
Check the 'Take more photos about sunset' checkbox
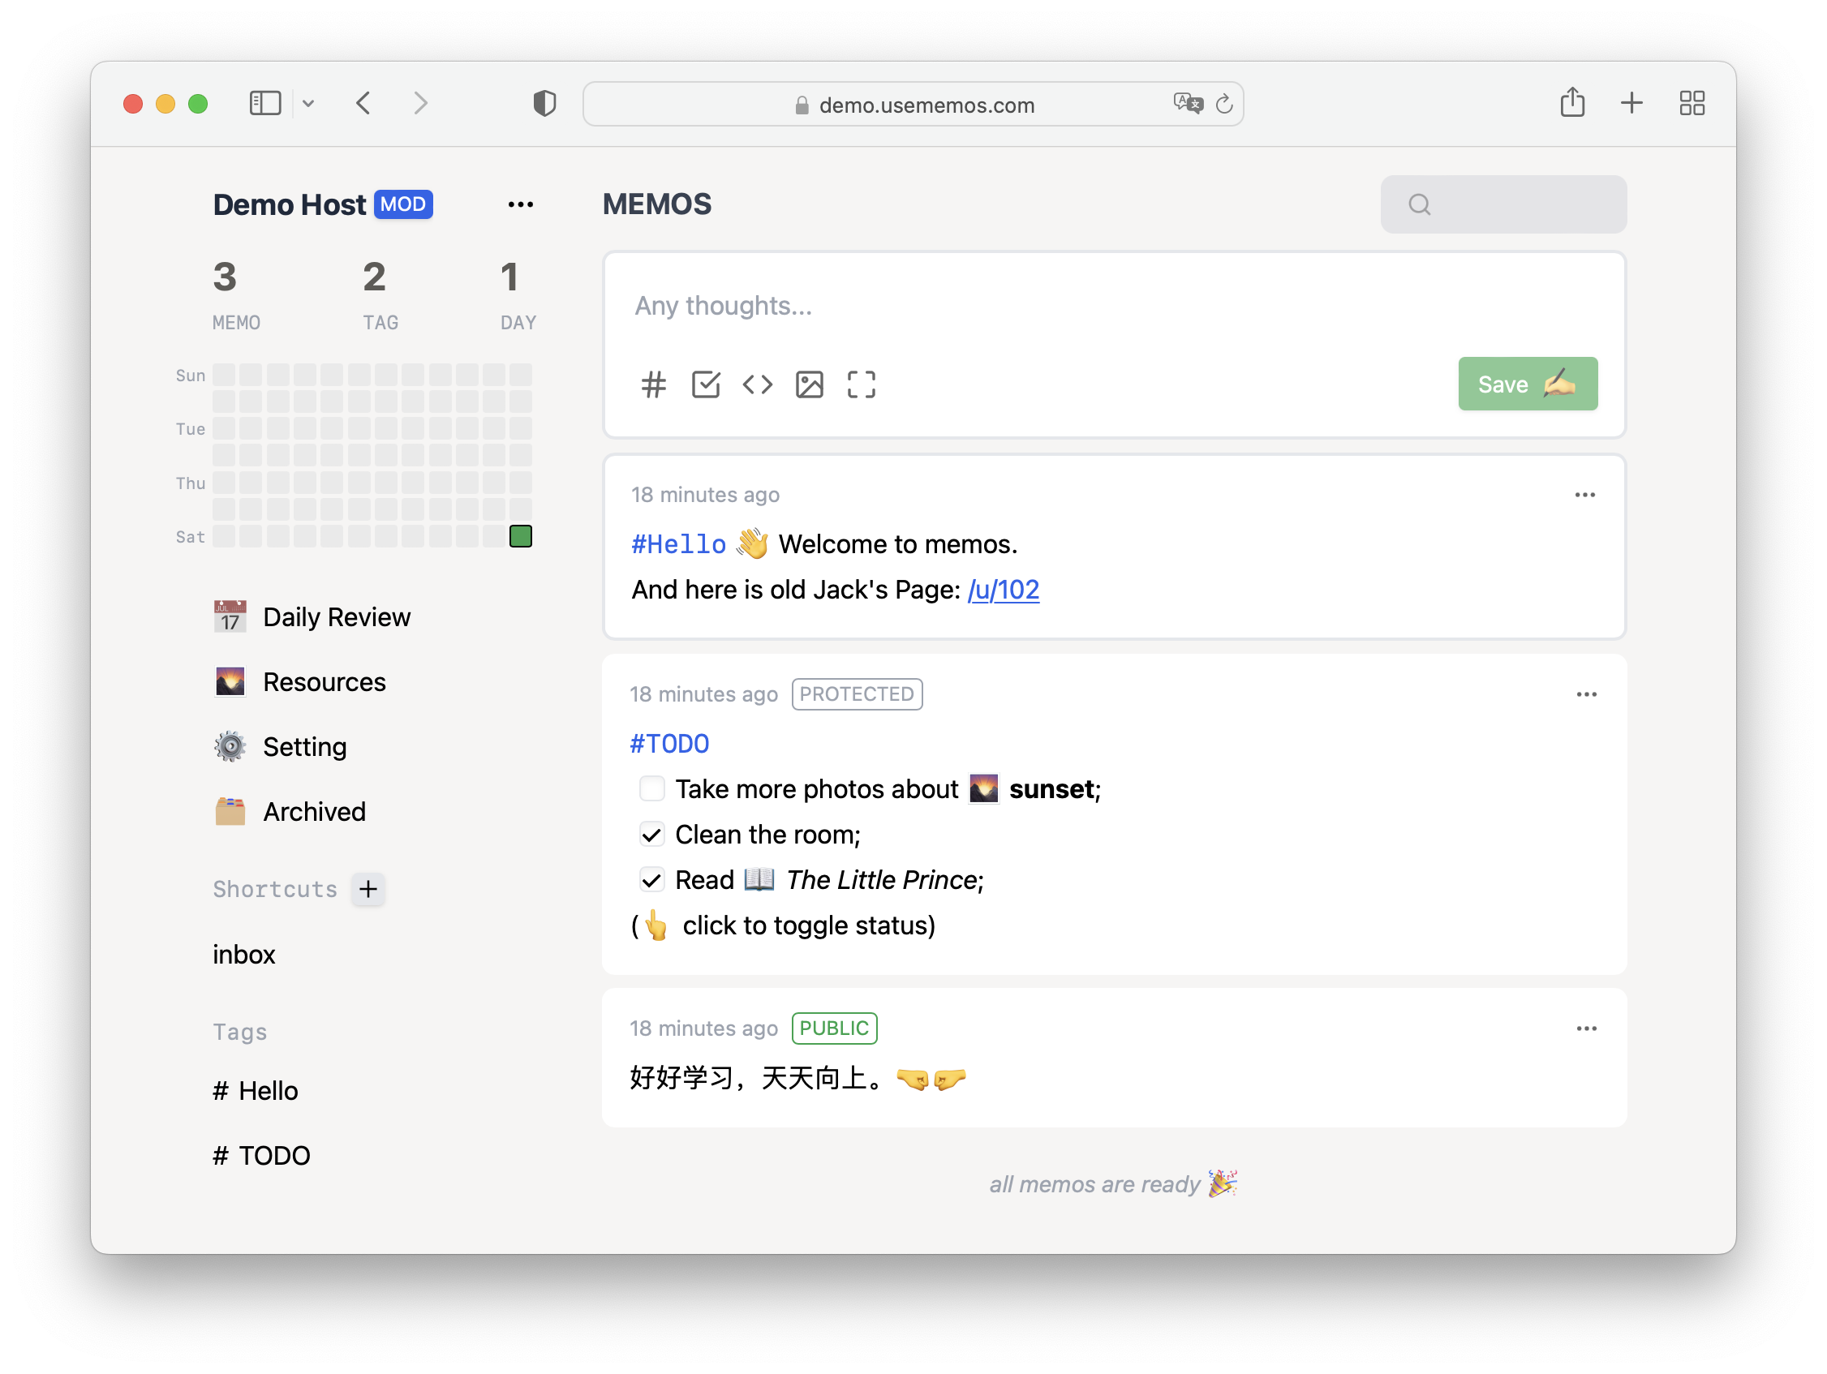[x=651, y=789]
